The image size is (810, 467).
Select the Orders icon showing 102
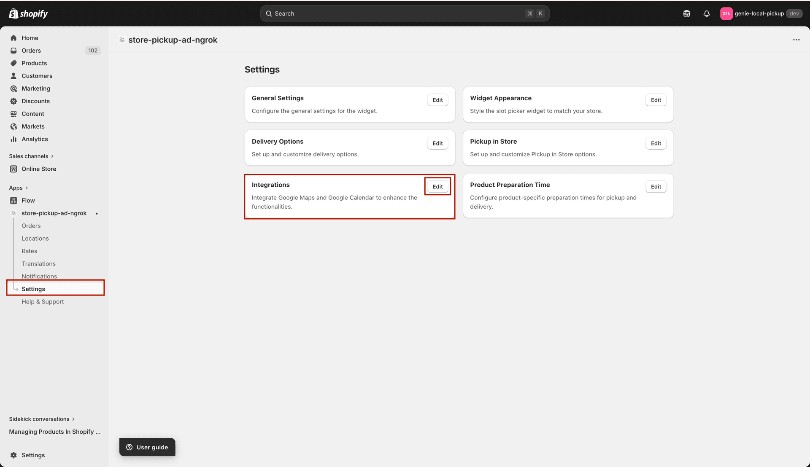[14, 50]
